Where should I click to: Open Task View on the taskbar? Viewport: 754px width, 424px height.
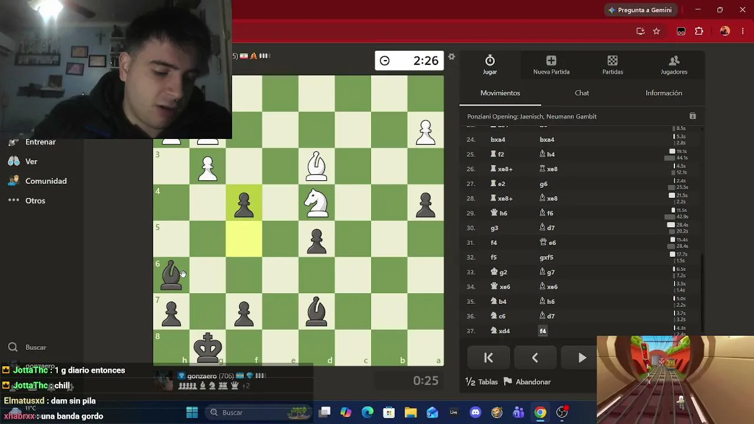click(325, 412)
